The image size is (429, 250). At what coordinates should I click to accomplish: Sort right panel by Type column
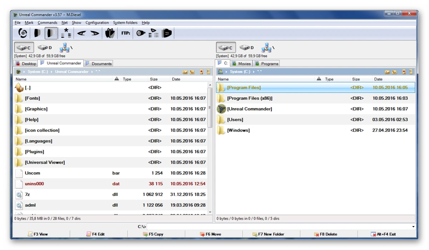(x=329, y=79)
